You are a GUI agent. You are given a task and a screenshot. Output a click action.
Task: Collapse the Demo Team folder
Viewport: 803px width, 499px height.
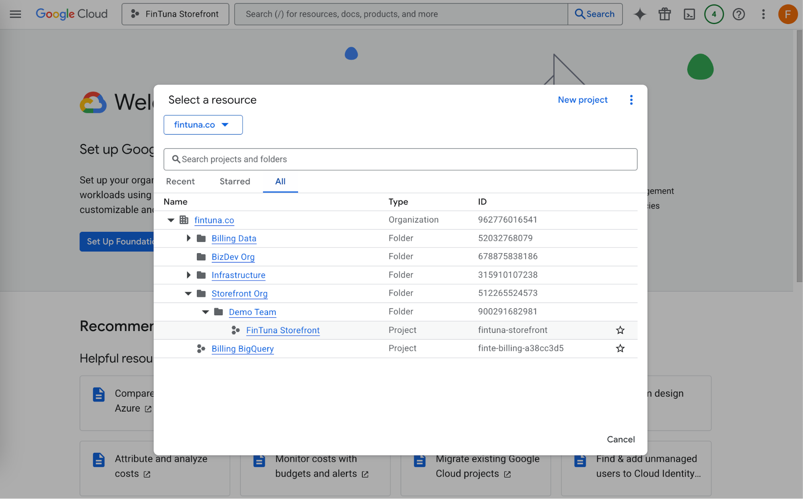[x=205, y=312]
